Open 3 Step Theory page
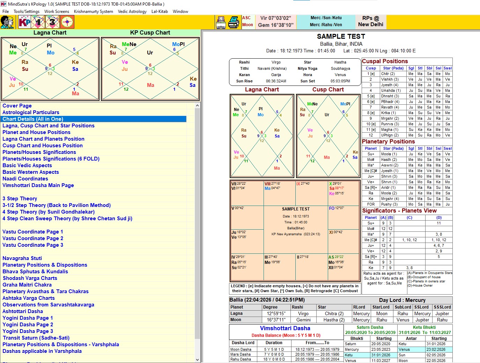This screenshot has width=480, height=363. [x=20, y=199]
